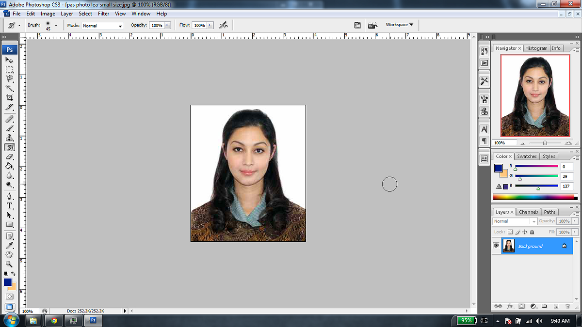This screenshot has height=327, width=582.
Task: Select the Brush tool
Action: point(9,128)
